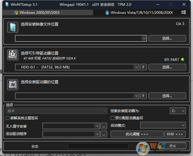Click the installation image file icon
The image size is (193, 156).
[x=13, y=27]
